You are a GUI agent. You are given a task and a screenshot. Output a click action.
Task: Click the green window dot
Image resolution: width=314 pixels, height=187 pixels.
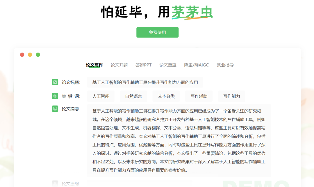pos(38,55)
